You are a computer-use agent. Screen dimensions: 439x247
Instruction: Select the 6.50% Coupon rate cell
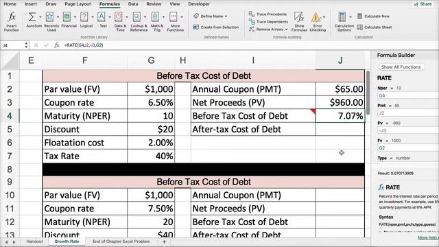(151, 102)
